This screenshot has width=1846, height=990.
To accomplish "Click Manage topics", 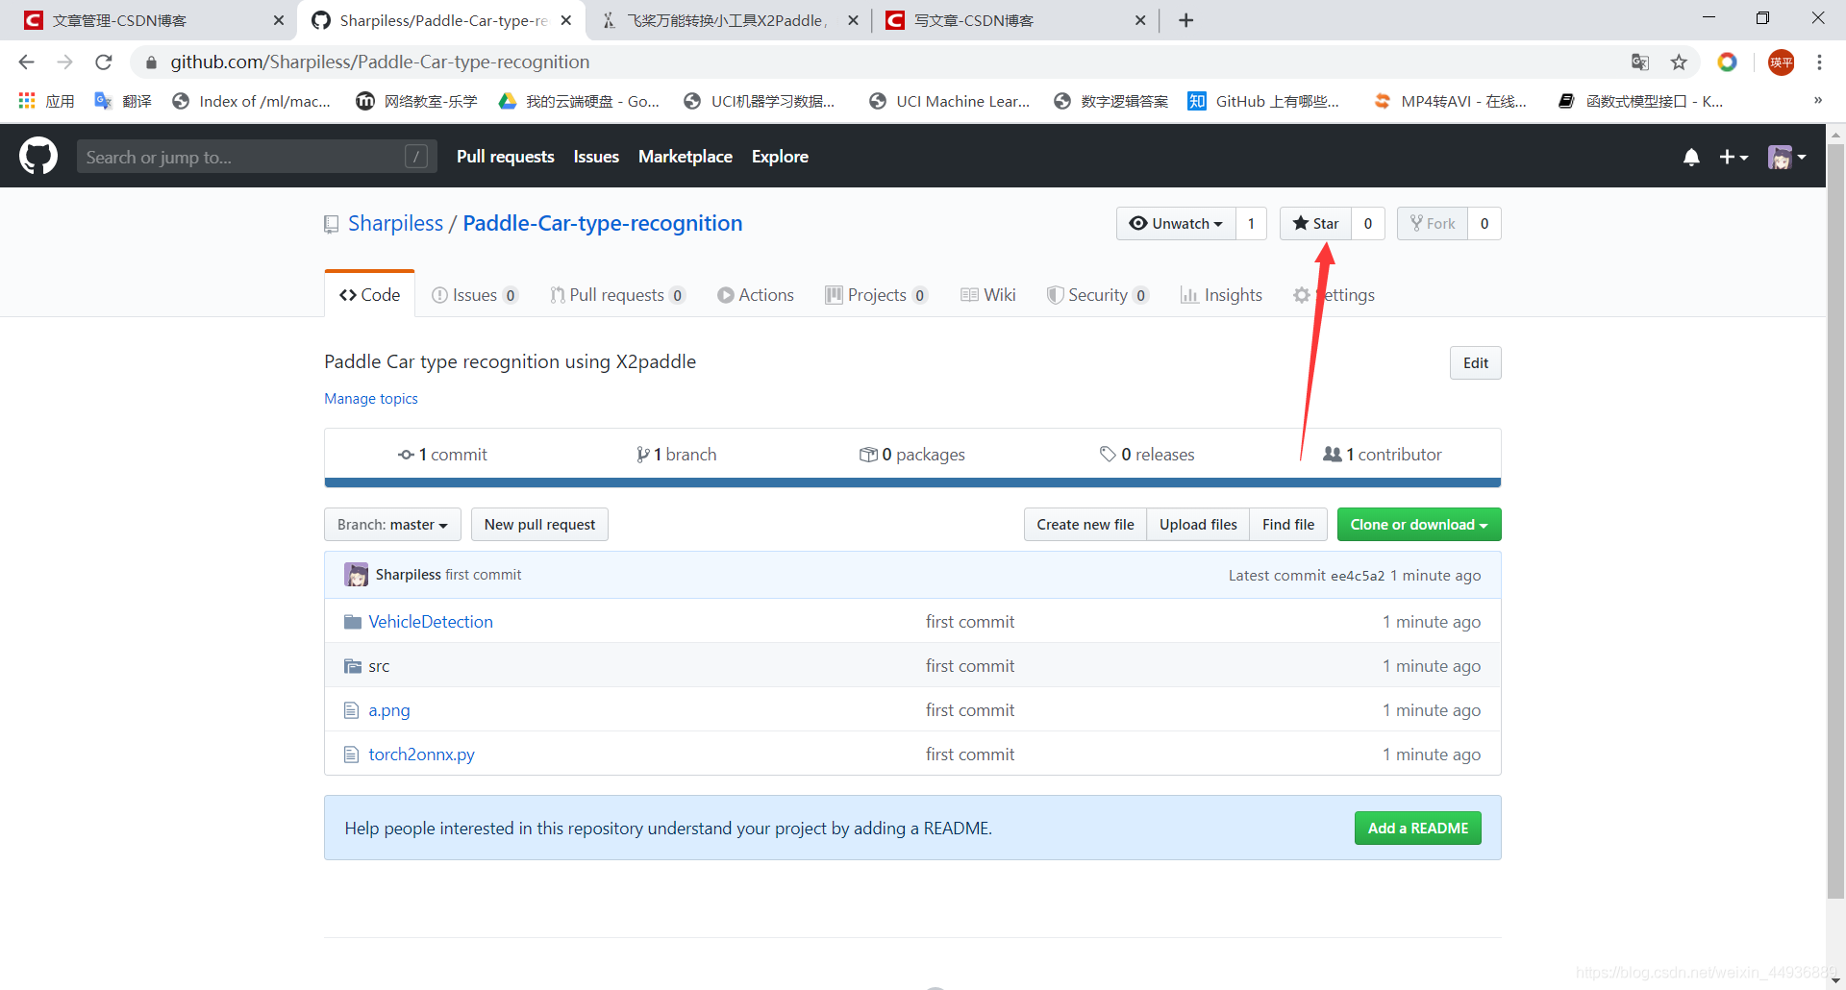I will (371, 399).
